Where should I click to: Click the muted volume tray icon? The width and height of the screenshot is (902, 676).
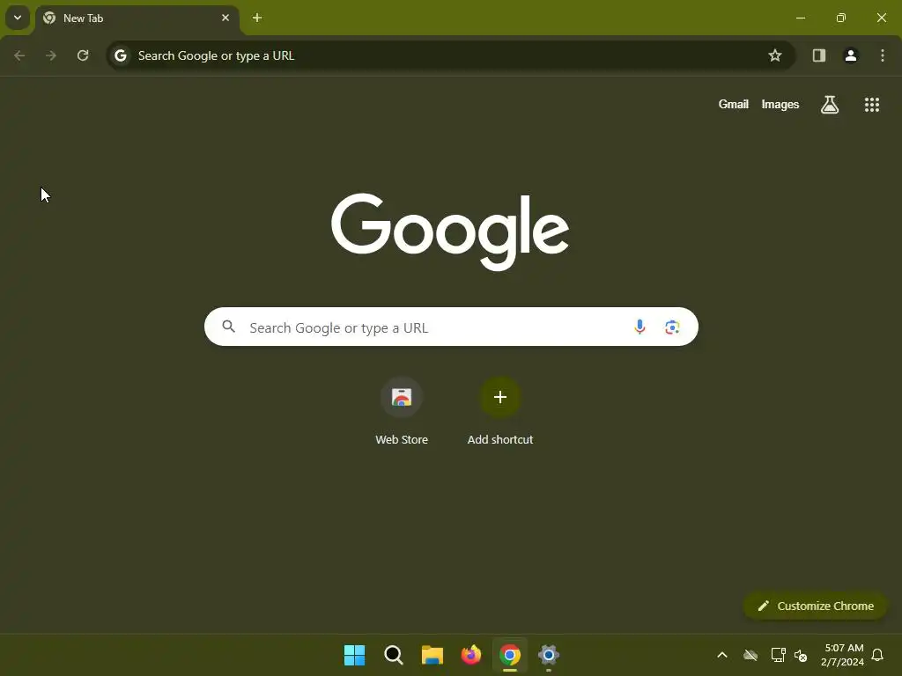click(801, 655)
